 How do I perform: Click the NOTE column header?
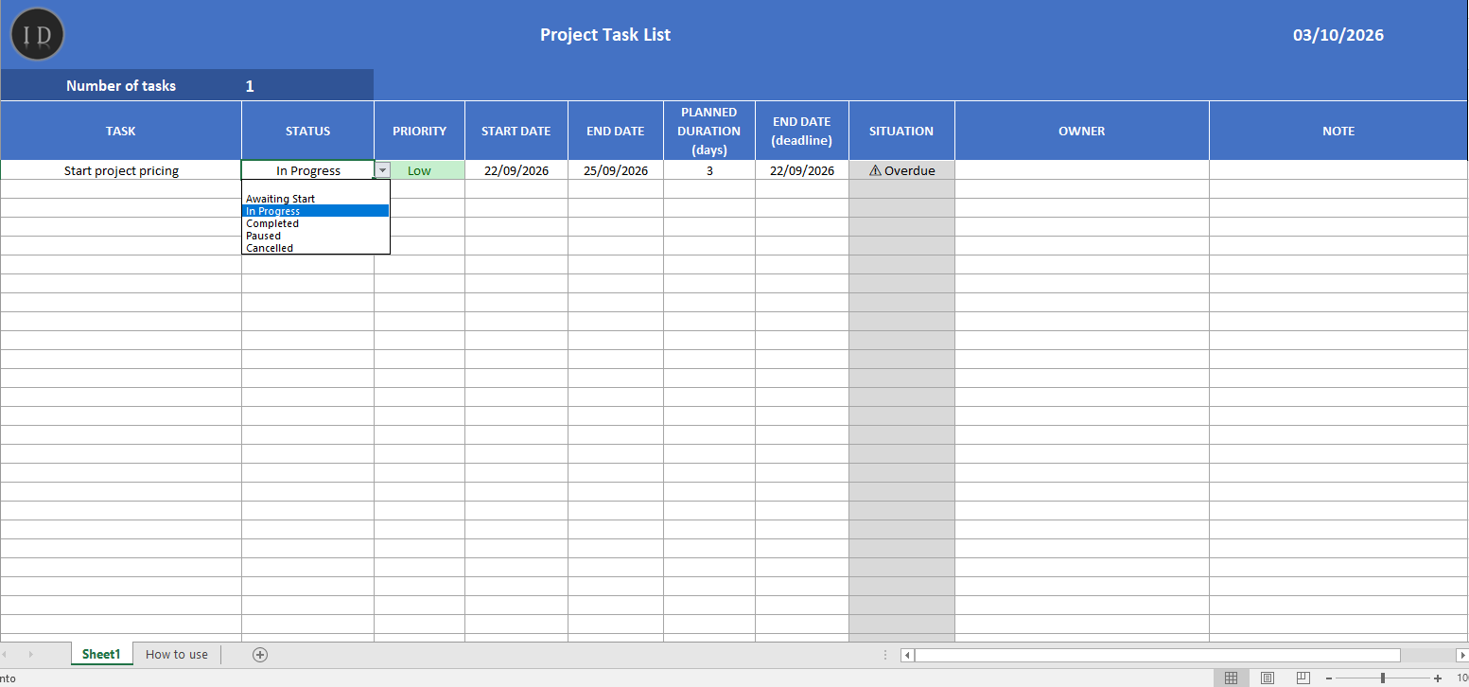[1338, 131]
